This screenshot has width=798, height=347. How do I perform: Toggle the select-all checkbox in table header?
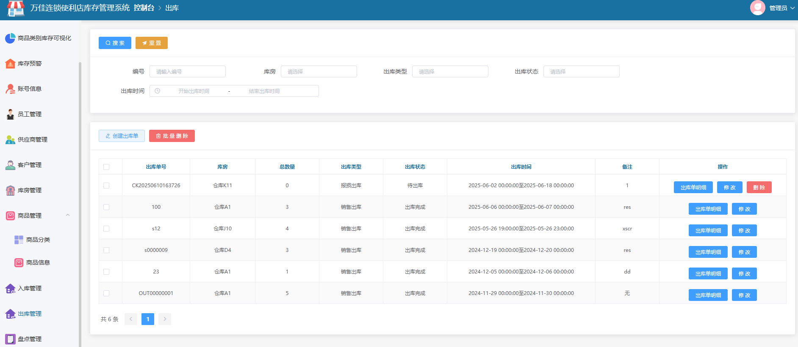[x=106, y=167]
